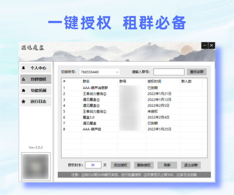The image size is (234, 195).
Task: Click the 已到期 cell in row 7
Action: 152,123
